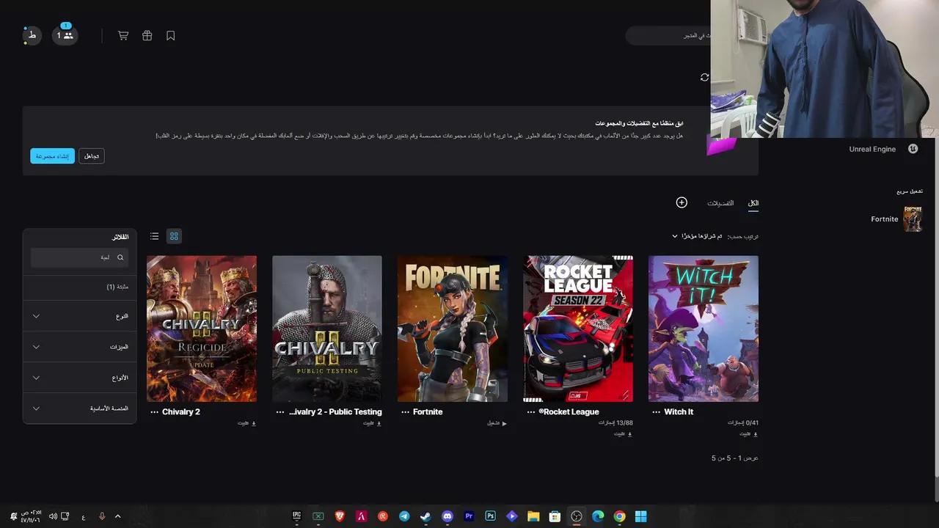Expand the 'الميزات' features filter section

79,347
